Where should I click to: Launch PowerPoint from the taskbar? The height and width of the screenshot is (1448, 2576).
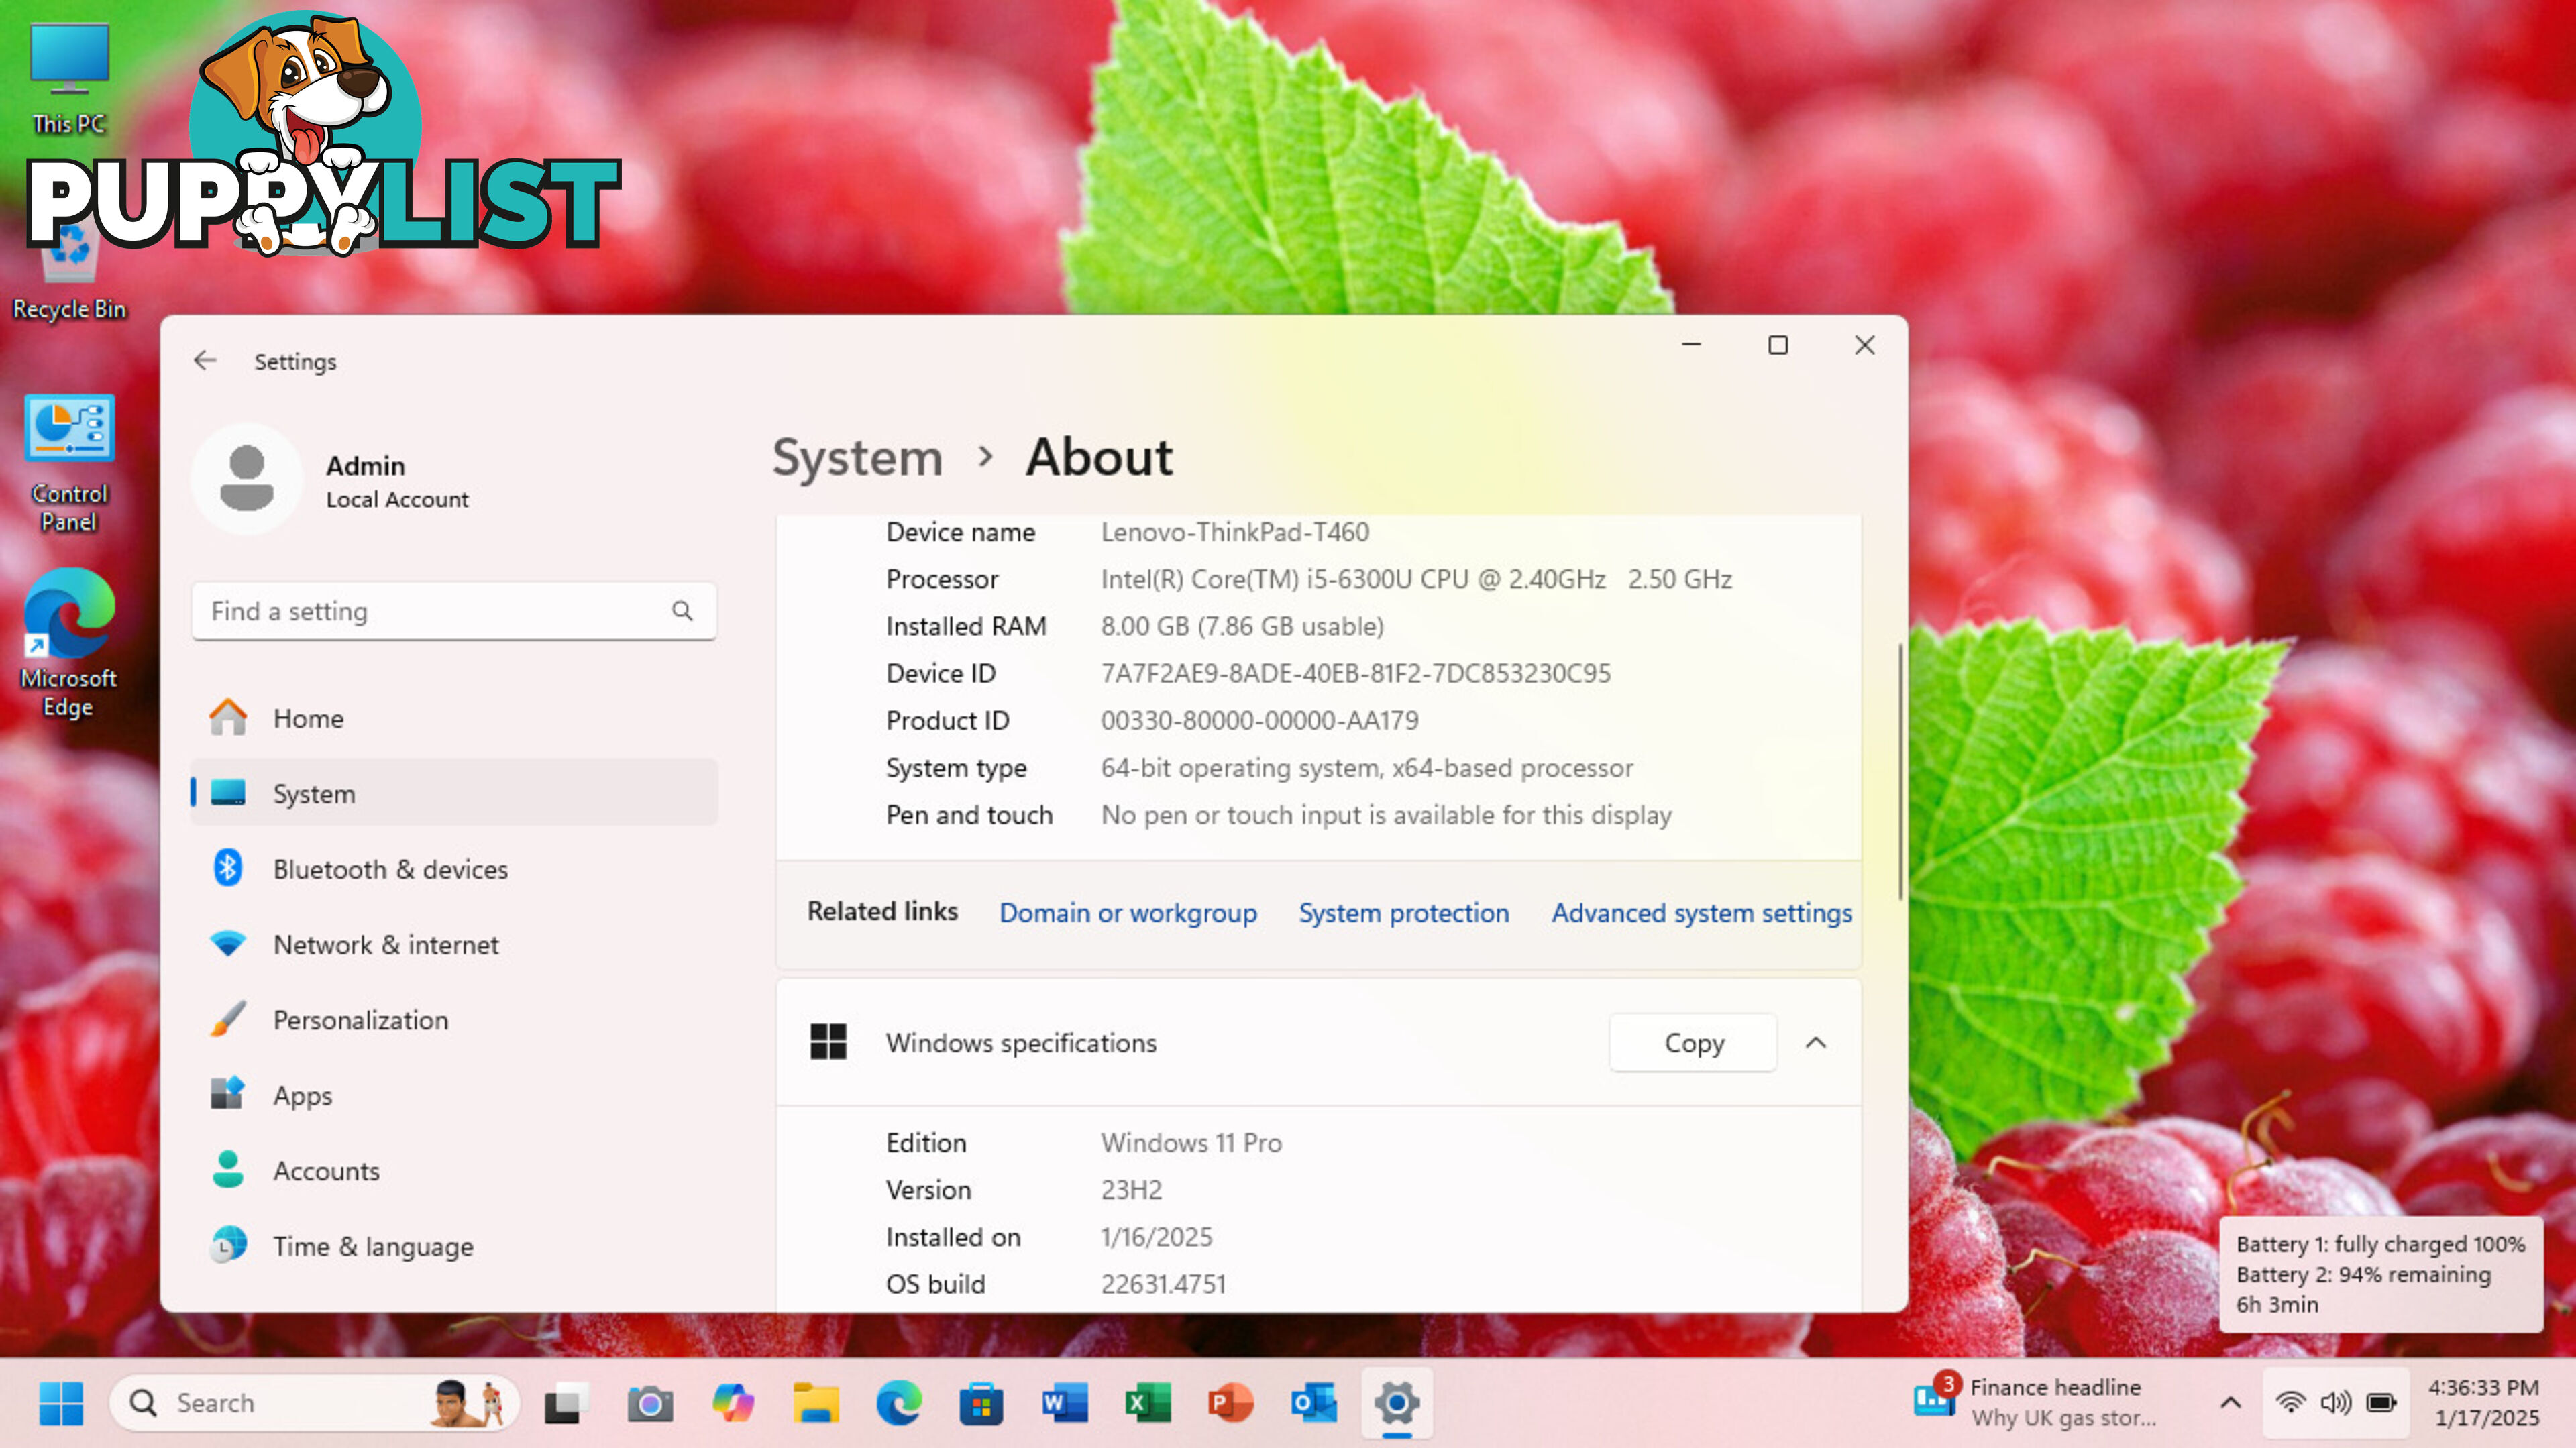tap(1231, 1403)
